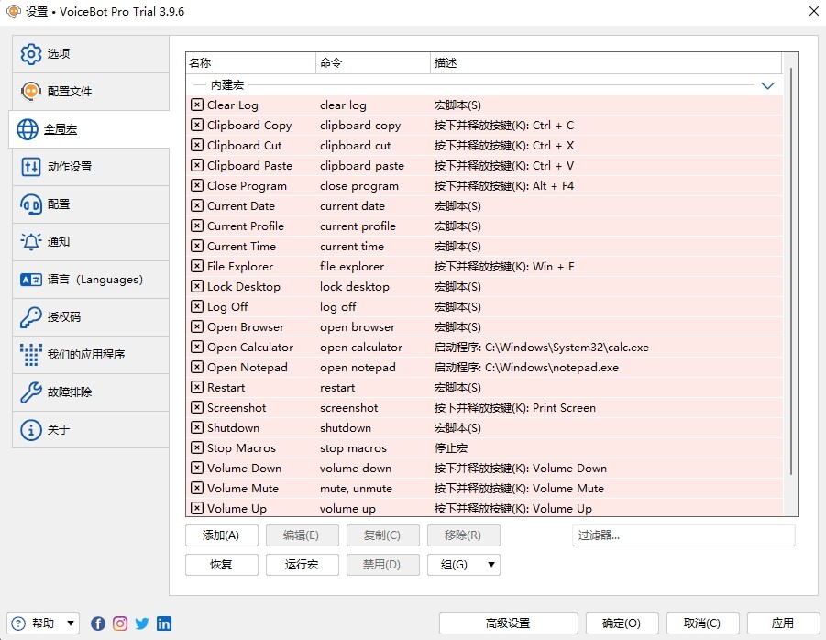The image size is (826, 640).
Task: Toggle the Close Program macro checkbox
Action: point(196,185)
